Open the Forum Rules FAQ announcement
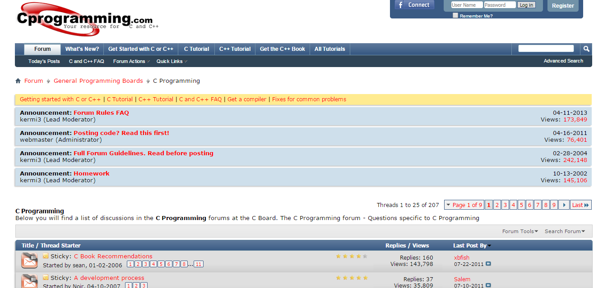 pos(101,113)
